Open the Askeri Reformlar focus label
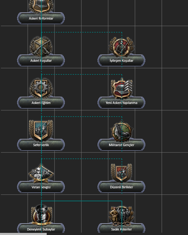The image size is (188, 235). pos(41,18)
